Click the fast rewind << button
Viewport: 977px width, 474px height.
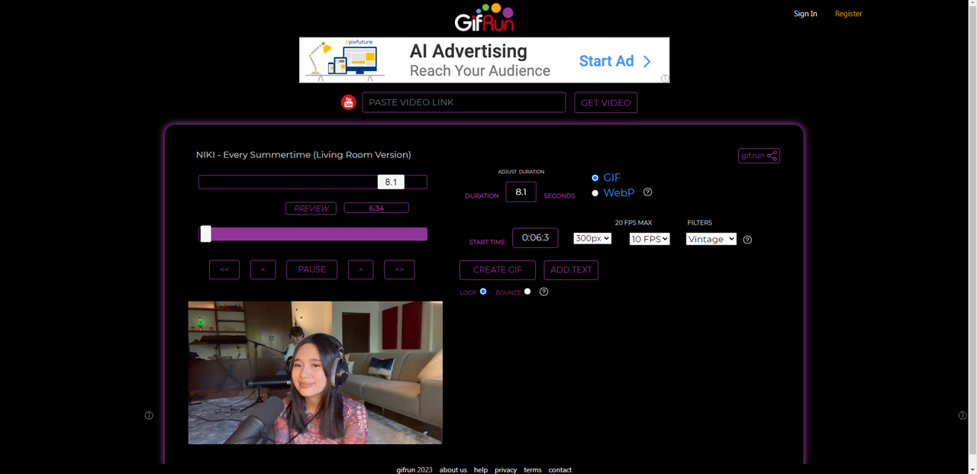[x=224, y=269]
